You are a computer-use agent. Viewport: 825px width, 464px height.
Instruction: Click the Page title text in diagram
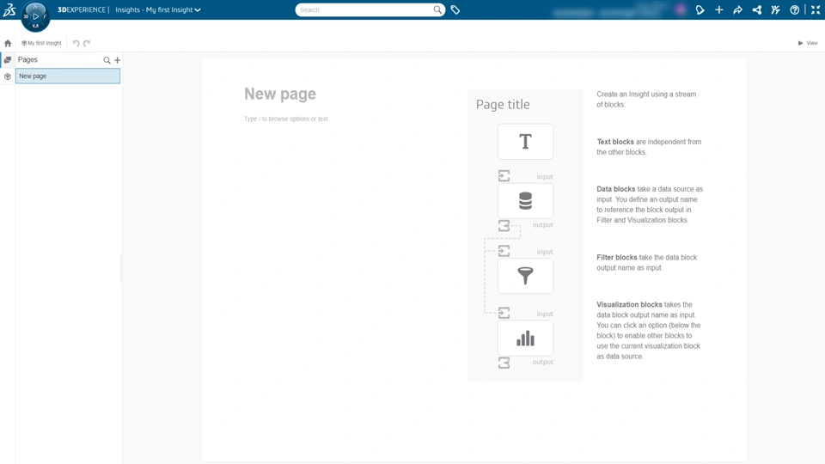coord(503,105)
